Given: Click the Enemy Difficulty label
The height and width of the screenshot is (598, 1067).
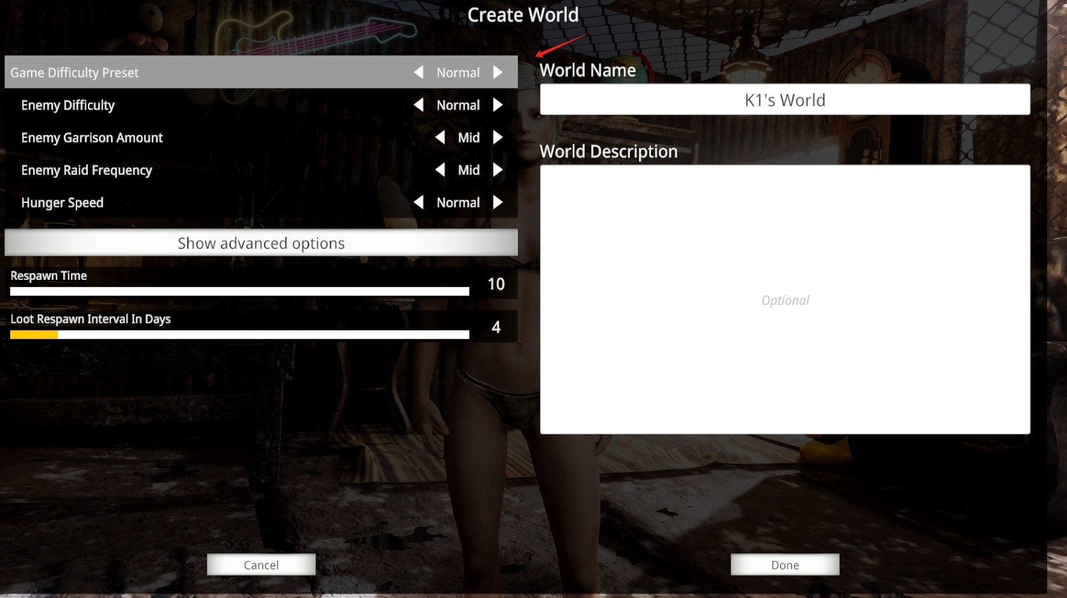Looking at the screenshot, I should [x=68, y=105].
